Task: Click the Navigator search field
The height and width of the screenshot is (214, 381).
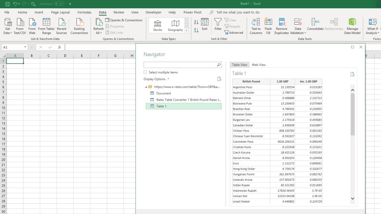Action: tap(180, 65)
